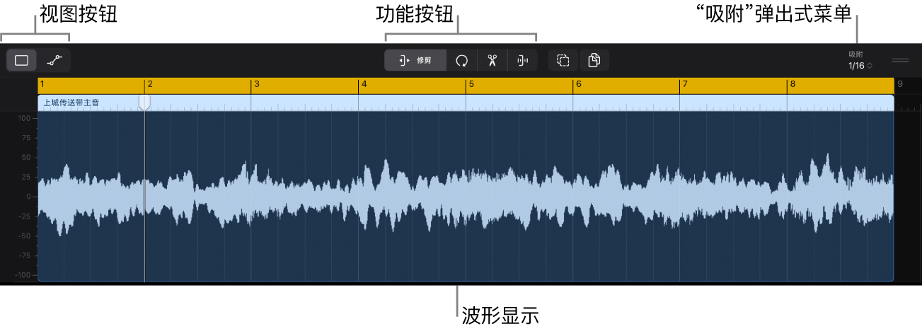Select the scissors split function

(x=492, y=60)
